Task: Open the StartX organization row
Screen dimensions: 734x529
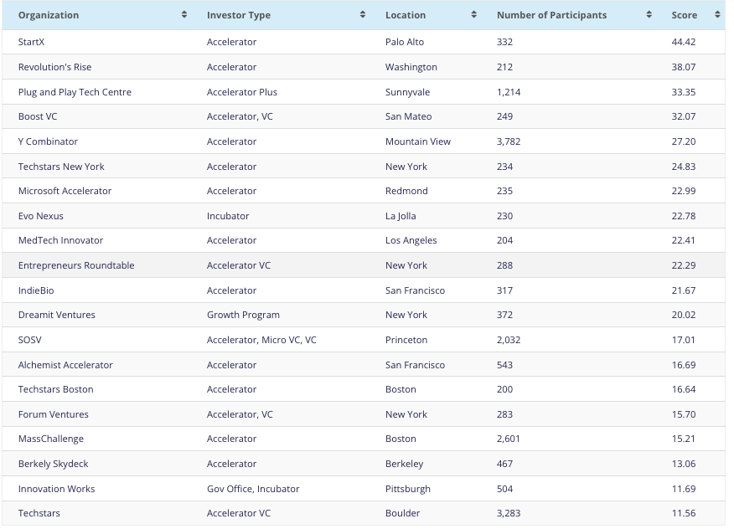Action: point(32,42)
